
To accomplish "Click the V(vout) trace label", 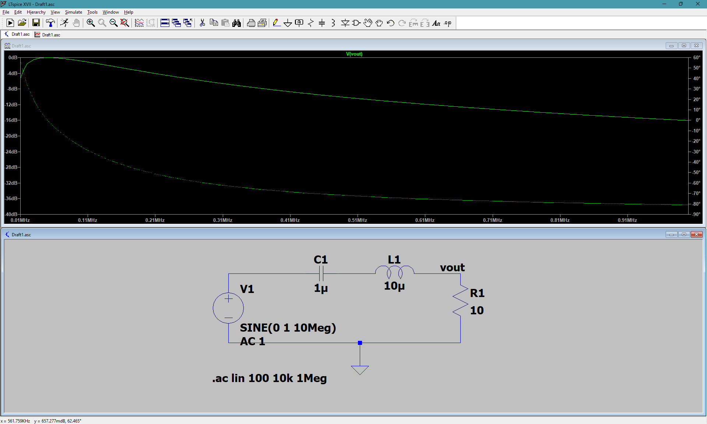I will tap(354, 54).
